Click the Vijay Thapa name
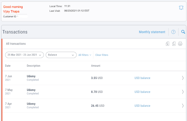187x121 pixels. pyautogui.click(x=11, y=11)
